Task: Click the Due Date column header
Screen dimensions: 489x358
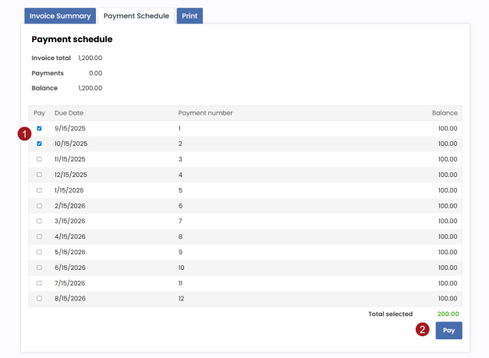Action: click(x=68, y=113)
